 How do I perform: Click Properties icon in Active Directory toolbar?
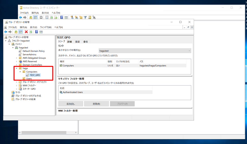47,17
